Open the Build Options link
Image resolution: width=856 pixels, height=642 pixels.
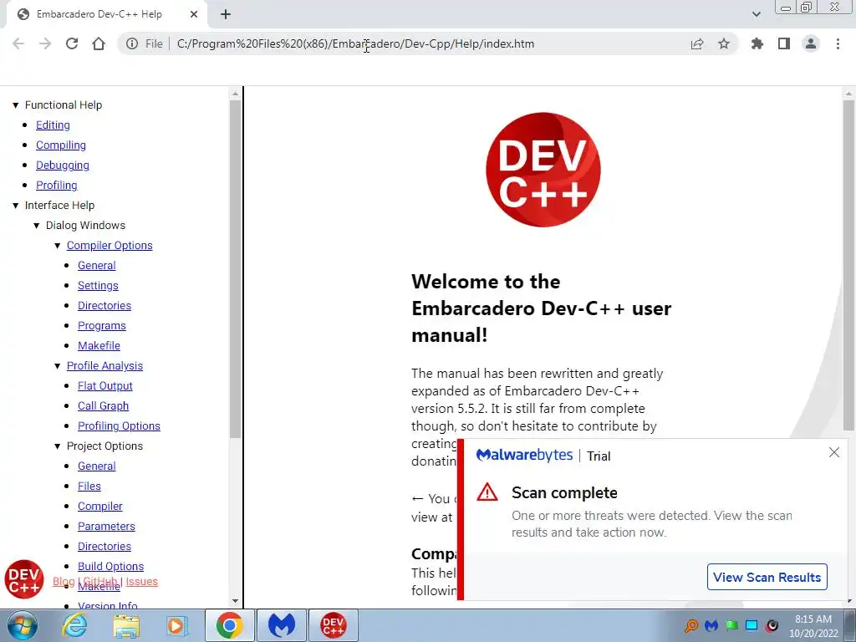(111, 566)
